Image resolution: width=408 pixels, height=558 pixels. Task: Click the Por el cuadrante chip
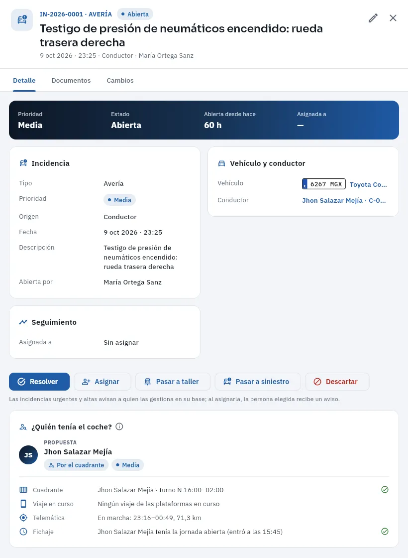pyautogui.click(x=76, y=465)
